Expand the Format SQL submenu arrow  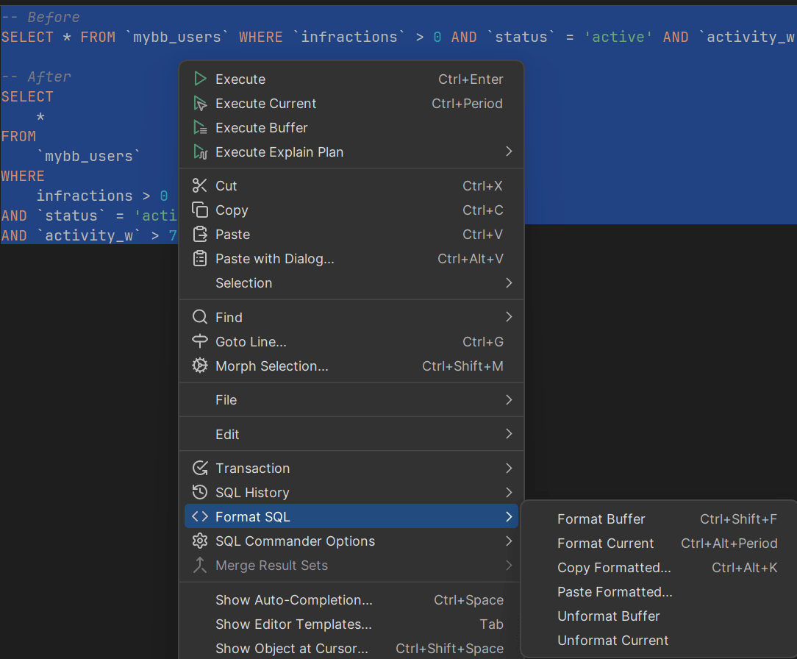click(509, 516)
